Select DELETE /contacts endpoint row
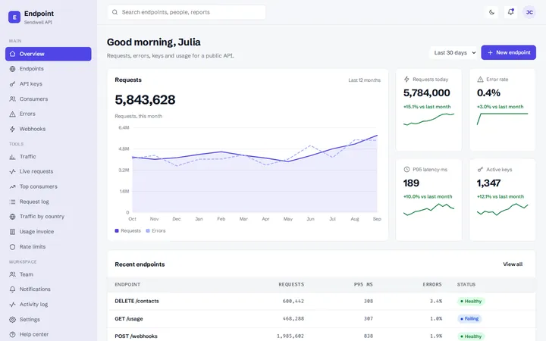 click(322, 302)
